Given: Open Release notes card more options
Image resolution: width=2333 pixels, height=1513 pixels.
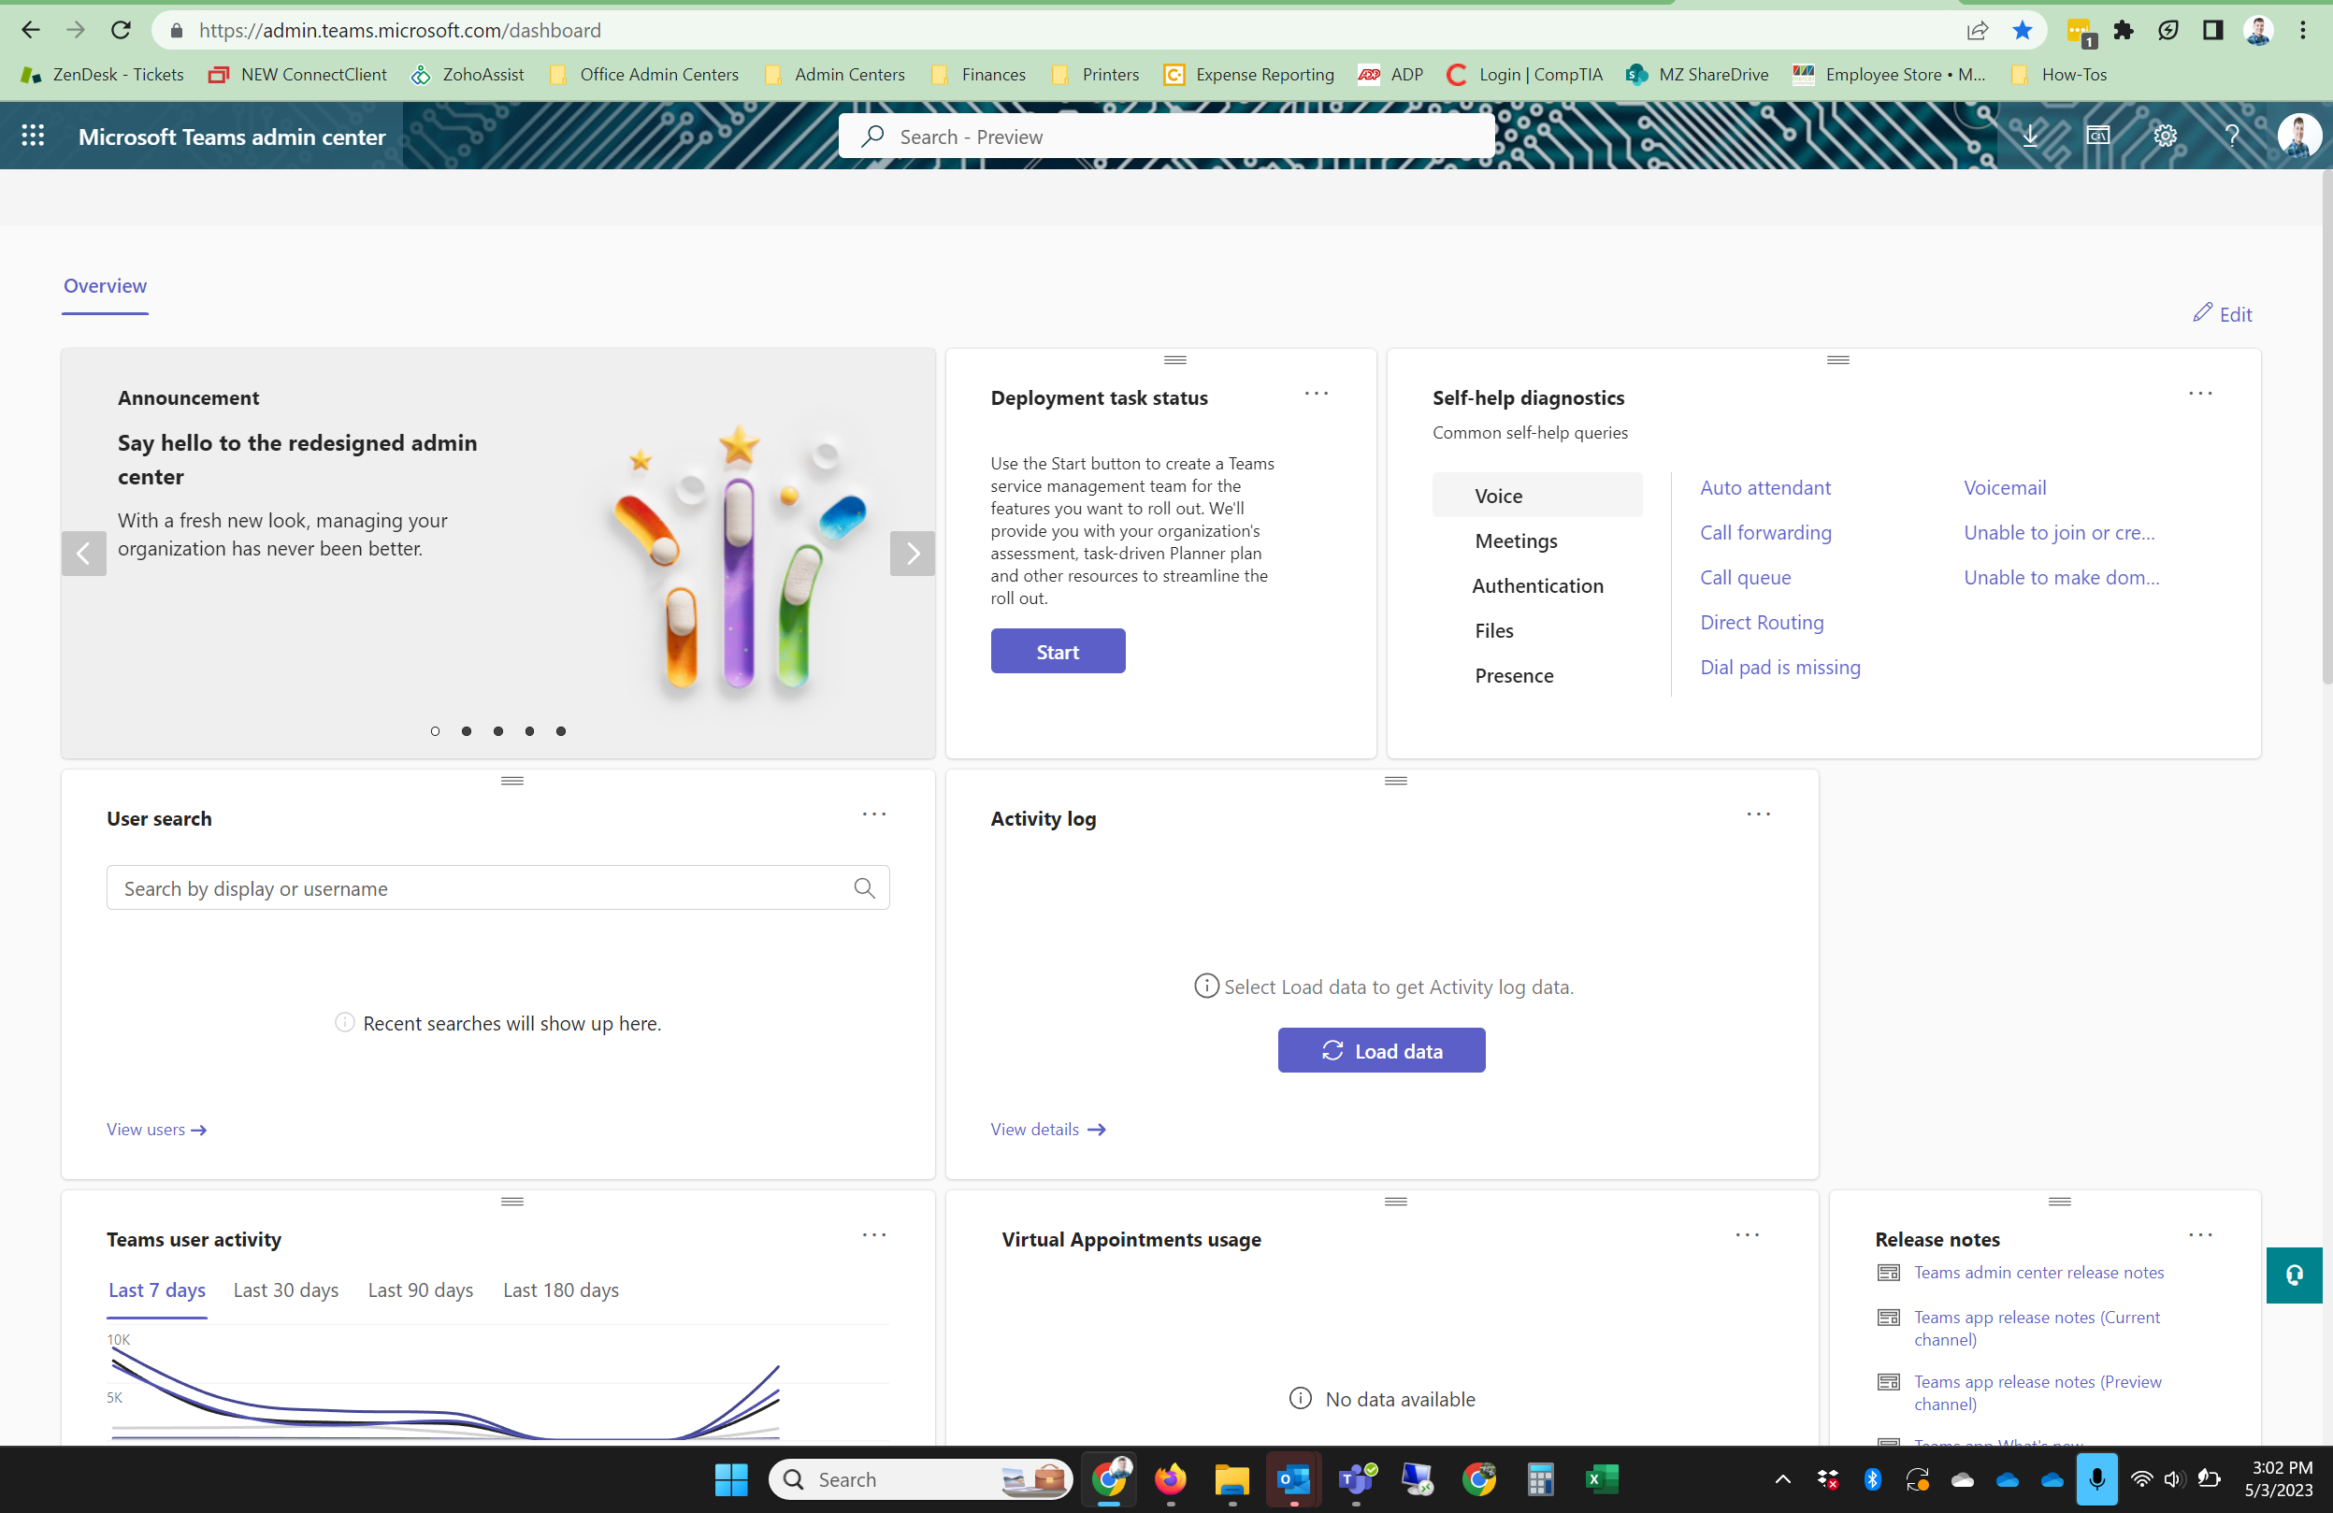Looking at the screenshot, I should 2199,1235.
